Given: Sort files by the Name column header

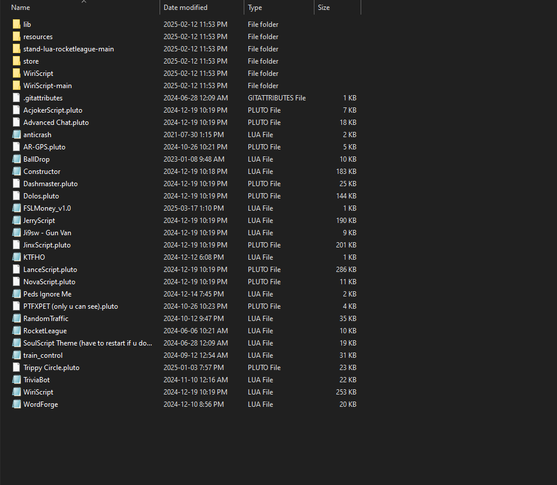Looking at the screenshot, I should coord(20,8).
